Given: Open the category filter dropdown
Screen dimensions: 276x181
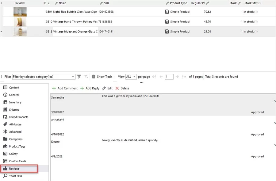Looking at the screenshot, I should click(73, 77).
